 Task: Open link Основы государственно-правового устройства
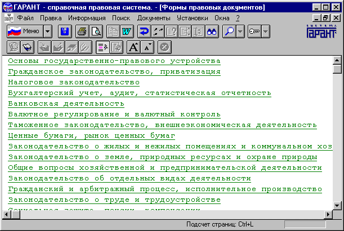pyautogui.click(x=114, y=61)
